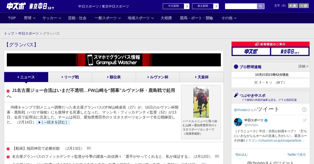The height and width of the screenshot is (164, 314).
Task: Switch to the リーグ戦 tab
Action: [x=70, y=77]
